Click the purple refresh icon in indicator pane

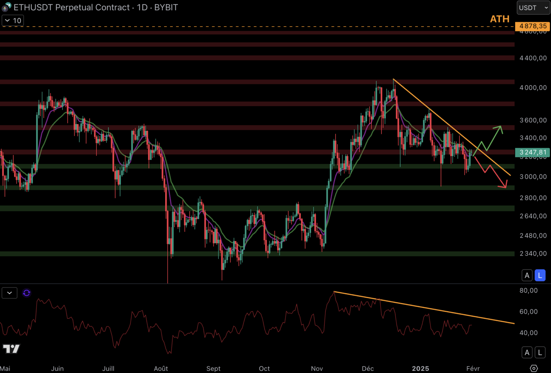click(x=27, y=293)
